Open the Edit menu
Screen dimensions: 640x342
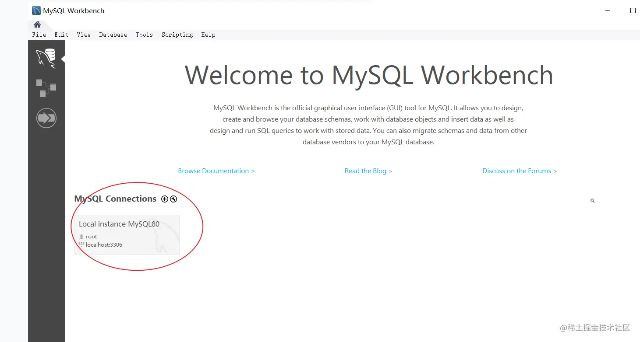(x=61, y=35)
